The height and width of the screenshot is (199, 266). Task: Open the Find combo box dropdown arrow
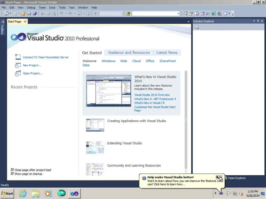coord(178,13)
